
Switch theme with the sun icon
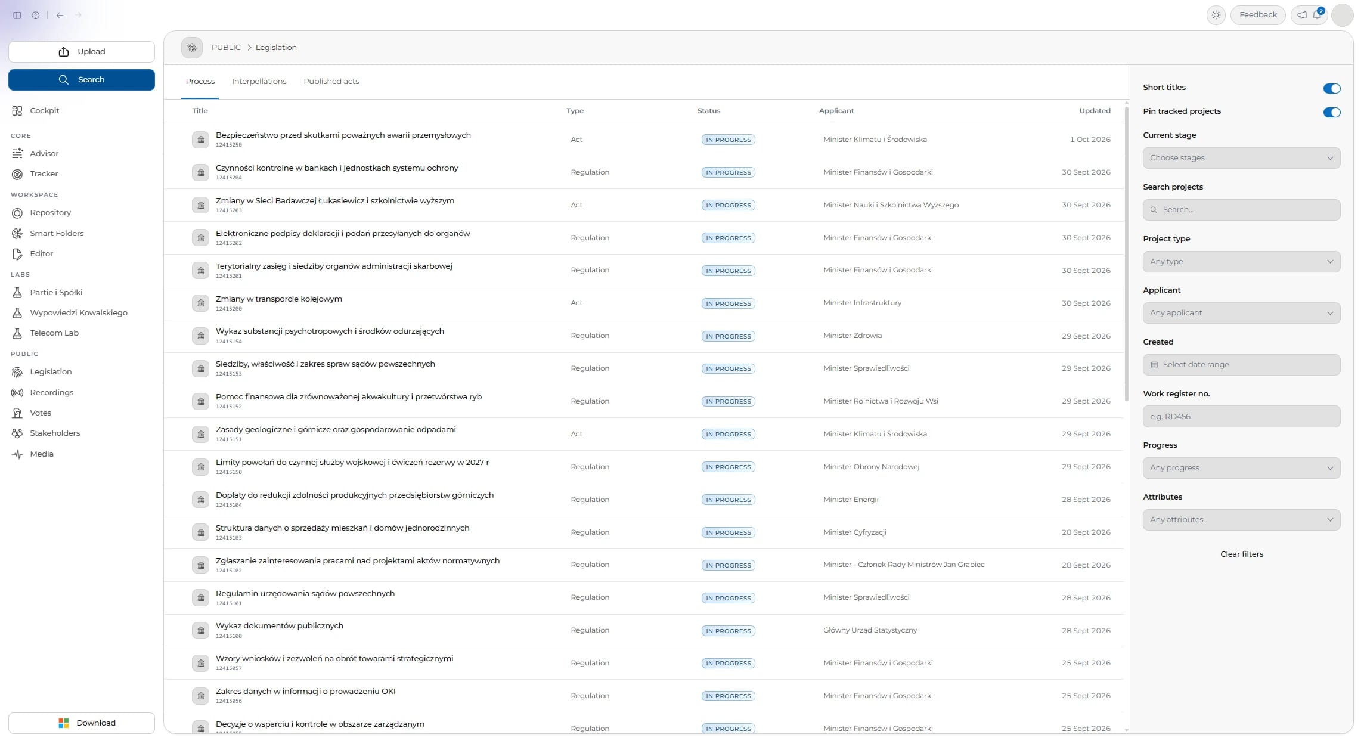click(1216, 15)
